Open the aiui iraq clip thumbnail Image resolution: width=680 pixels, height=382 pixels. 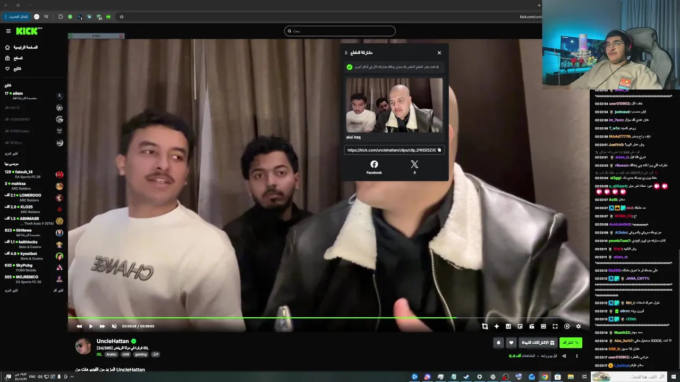(x=394, y=105)
